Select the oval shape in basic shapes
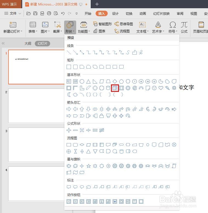Viewport: 208px width, 213px height. 82,81
